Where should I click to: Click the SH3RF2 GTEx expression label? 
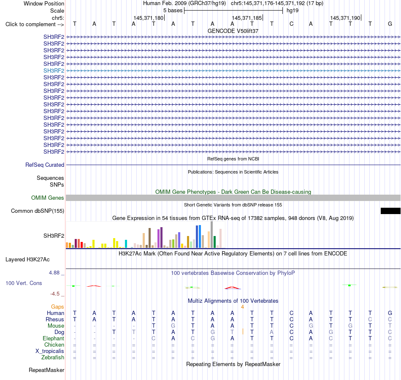pos(54,236)
